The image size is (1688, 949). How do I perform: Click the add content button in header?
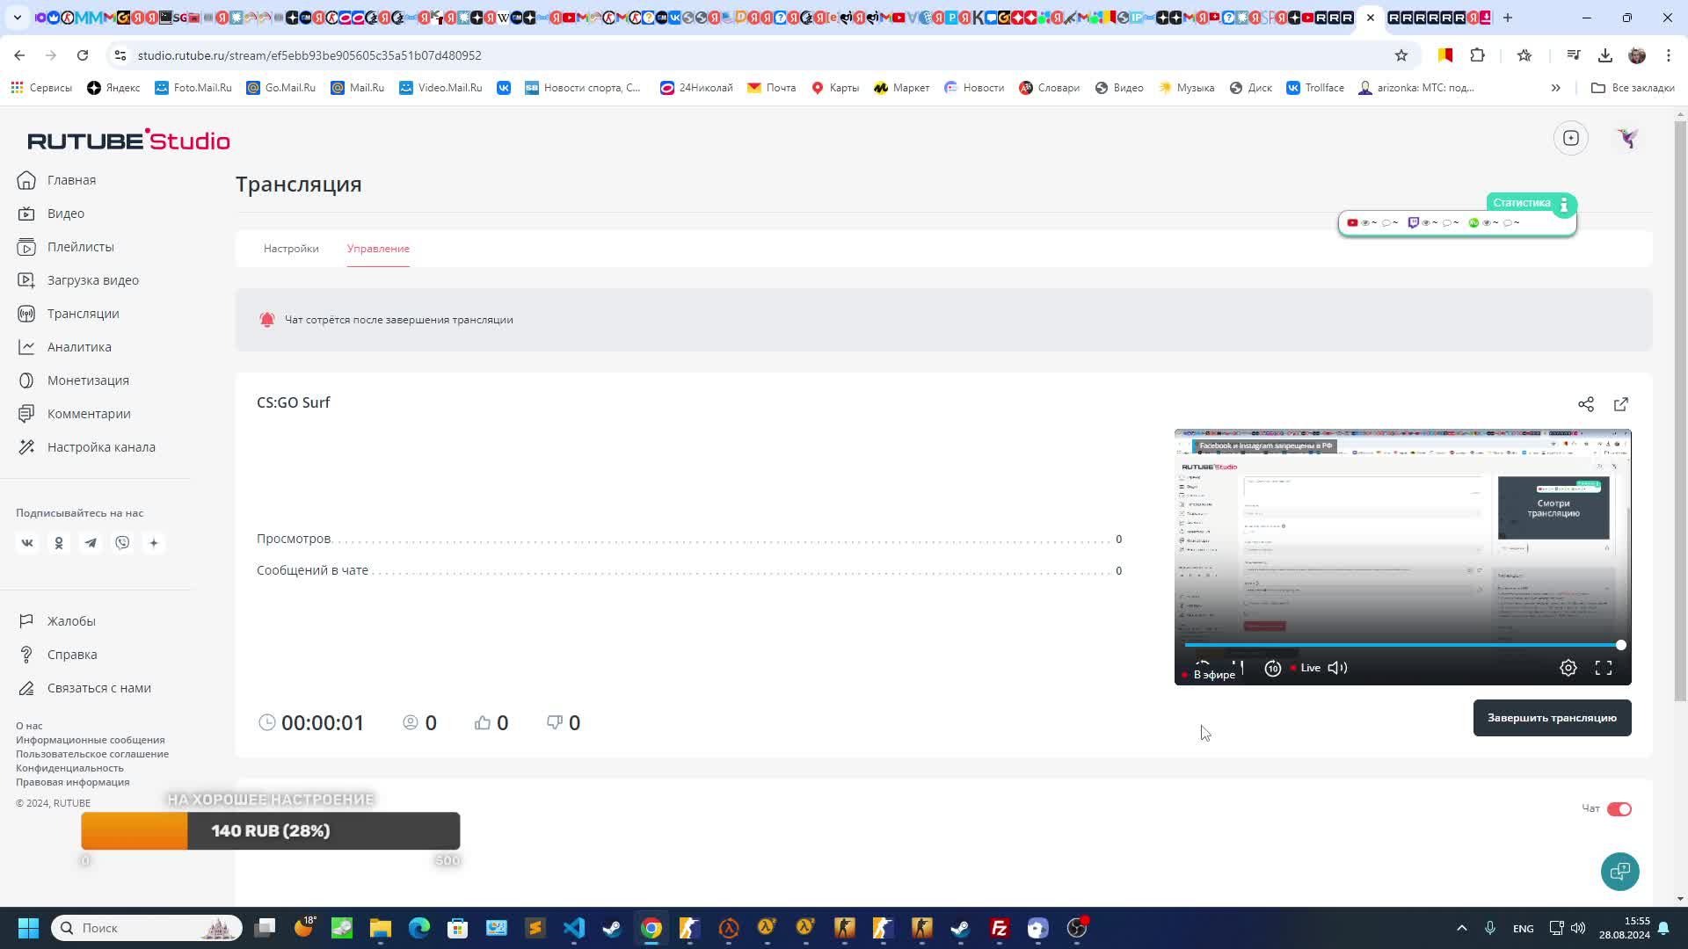pyautogui.click(x=1571, y=138)
